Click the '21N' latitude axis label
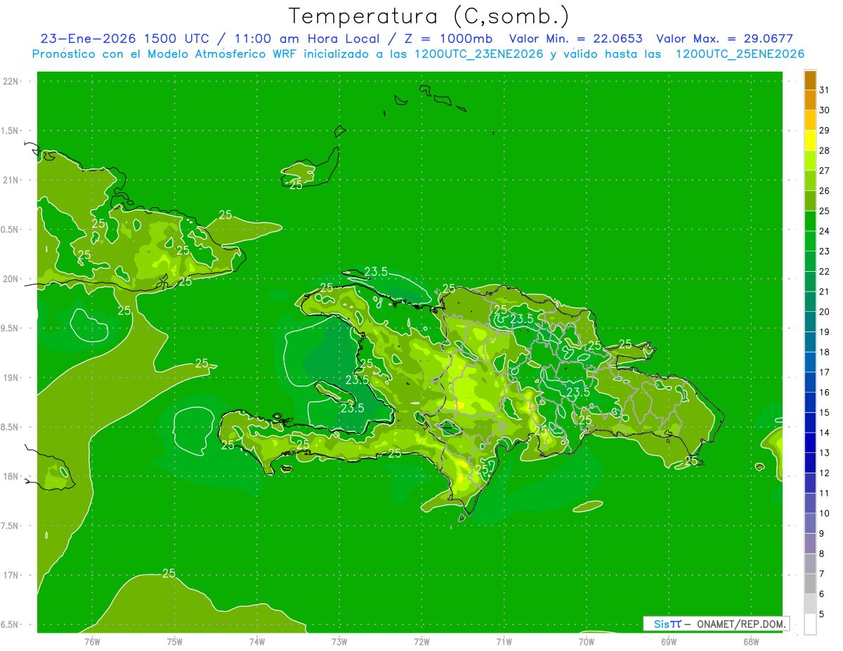The width and height of the screenshot is (843, 651). tap(11, 180)
